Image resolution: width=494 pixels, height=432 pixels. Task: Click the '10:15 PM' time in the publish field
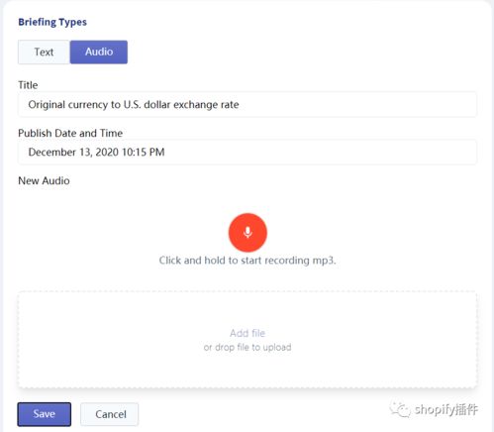point(144,152)
